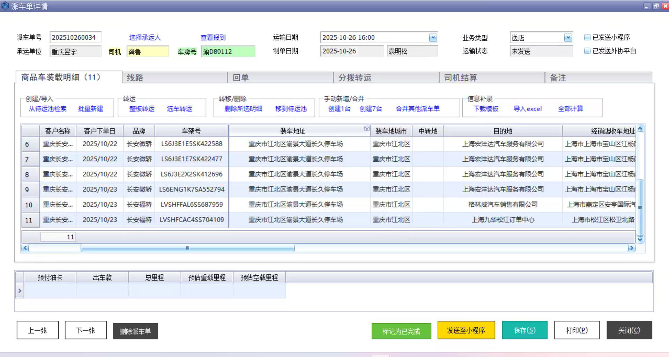Click the 选择承运人 link
The width and height of the screenshot is (669, 357).
(x=145, y=37)
